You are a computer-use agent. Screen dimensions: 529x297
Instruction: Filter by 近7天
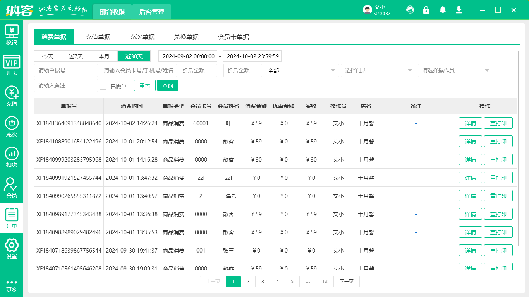(76, 56)
